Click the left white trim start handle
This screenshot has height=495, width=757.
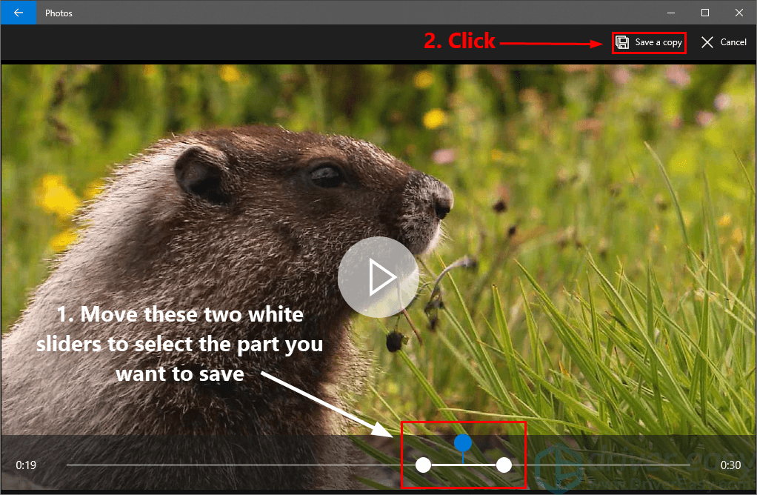point(424,465)
